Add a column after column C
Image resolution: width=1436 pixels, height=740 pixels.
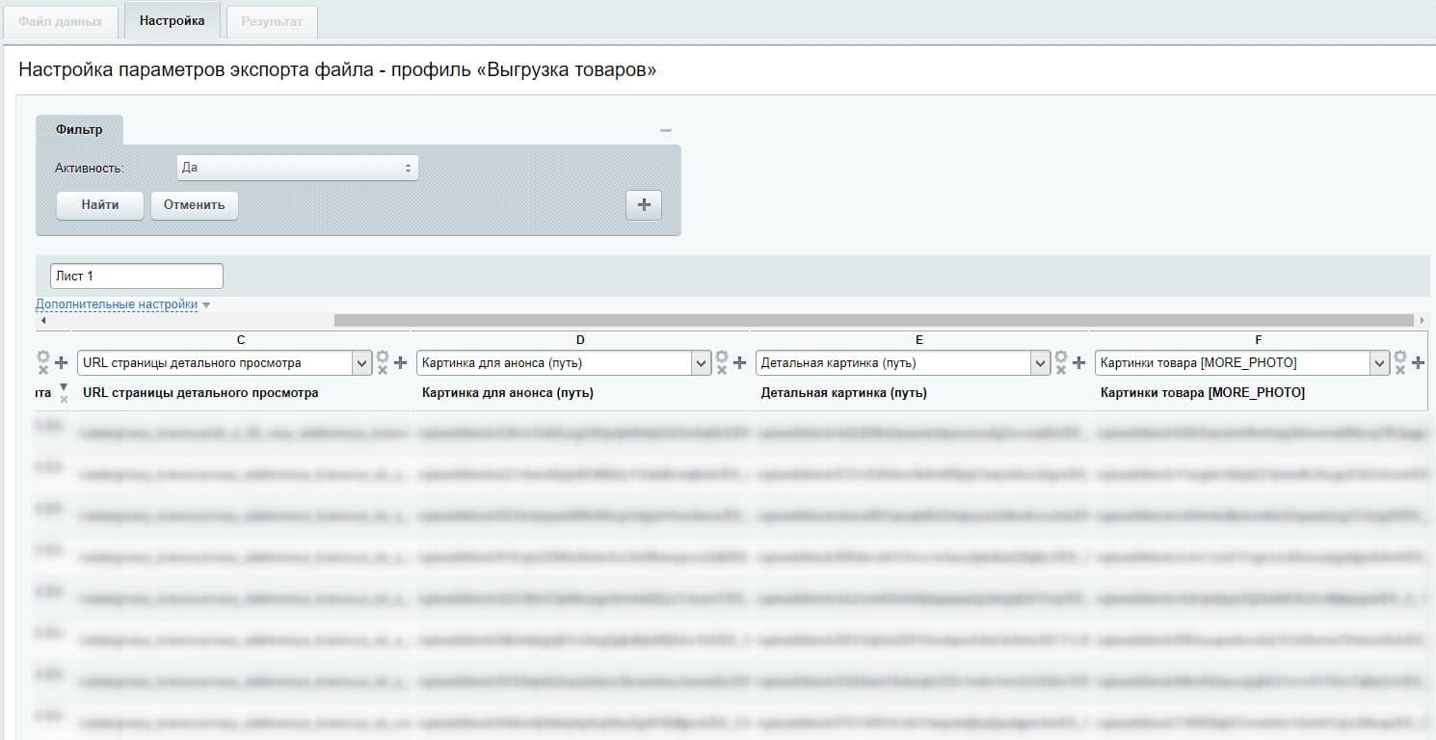[401, 363]
